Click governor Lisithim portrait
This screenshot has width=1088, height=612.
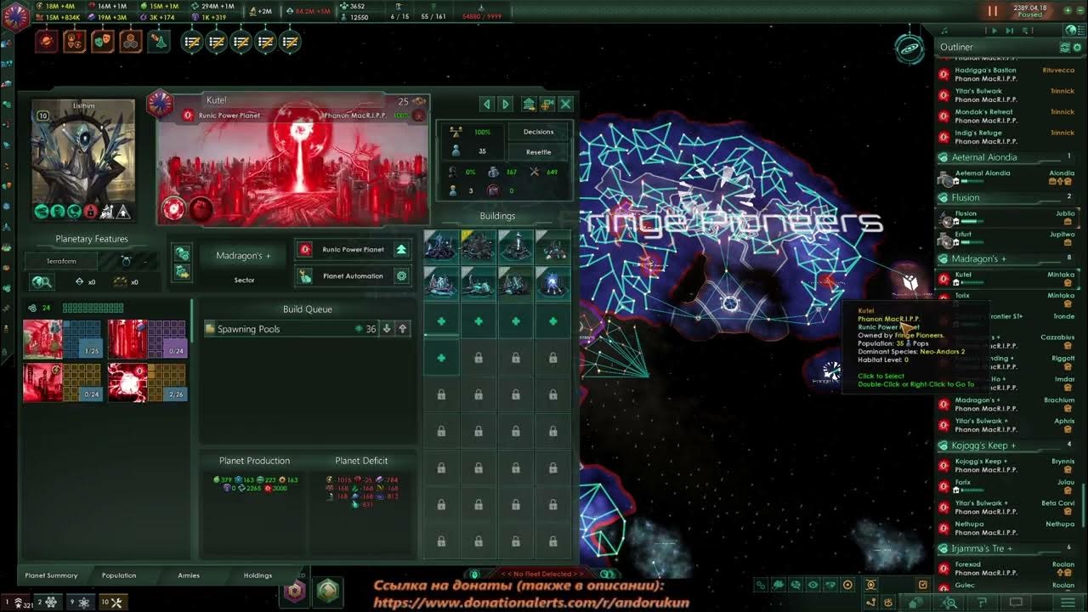(83, 160)
